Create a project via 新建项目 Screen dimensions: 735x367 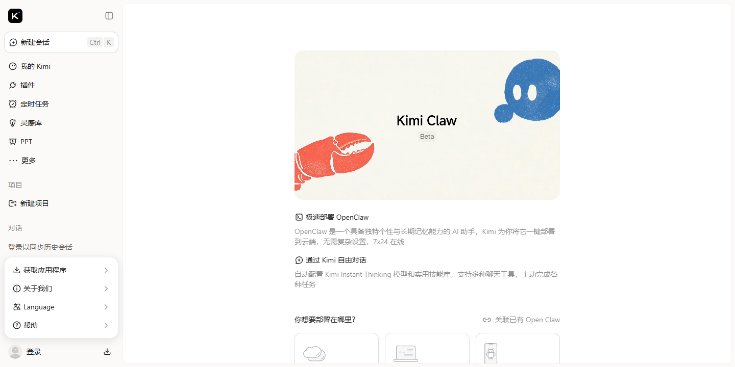(x=61, y=203)
